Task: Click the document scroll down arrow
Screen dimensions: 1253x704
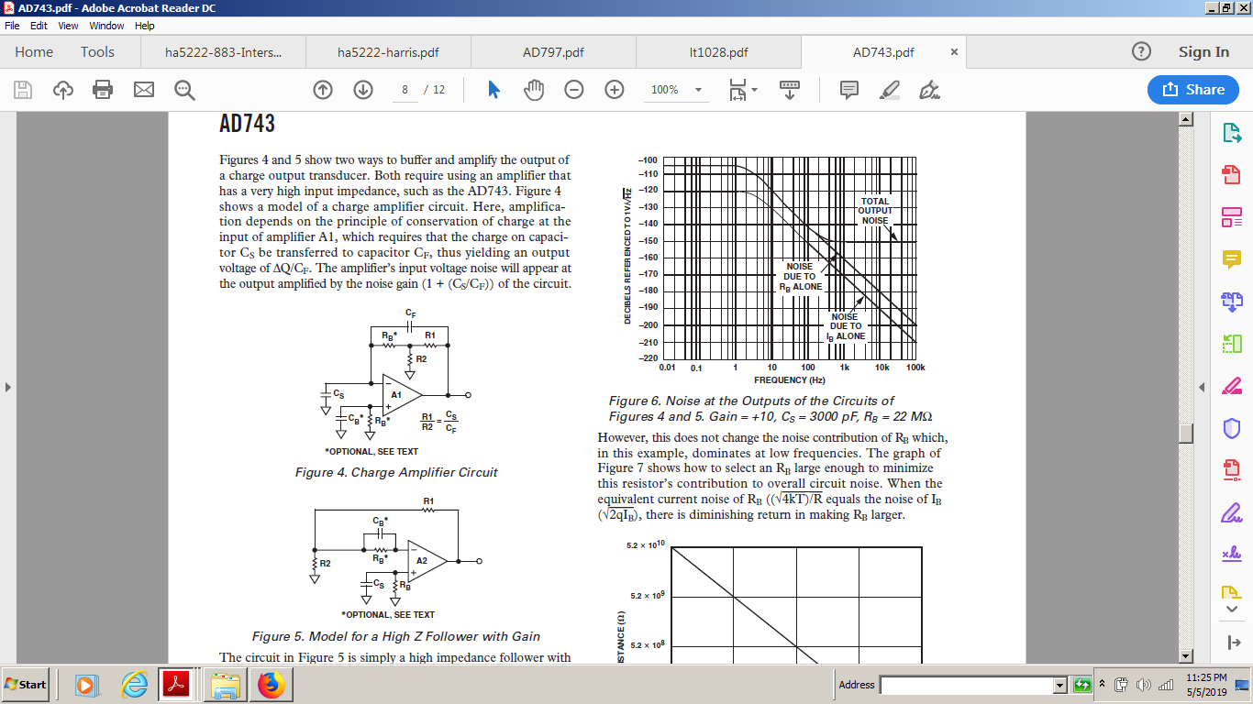Action: (1185, 655)
